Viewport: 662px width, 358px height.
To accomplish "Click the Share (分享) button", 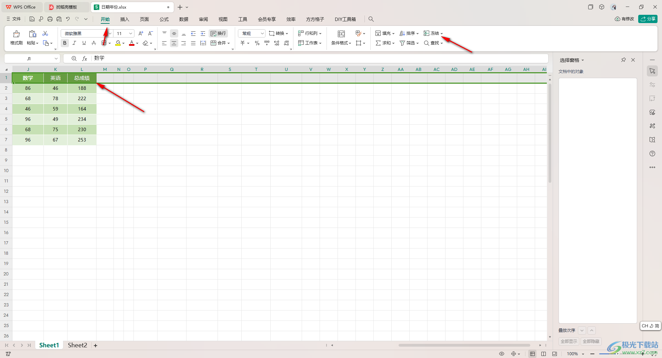I will 648,19.
